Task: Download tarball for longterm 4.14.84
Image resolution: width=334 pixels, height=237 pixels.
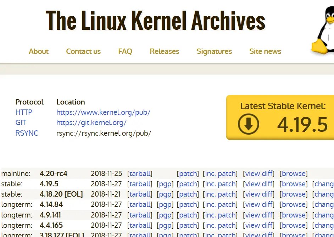Action: pyautogui.click(x=140, y=204)
